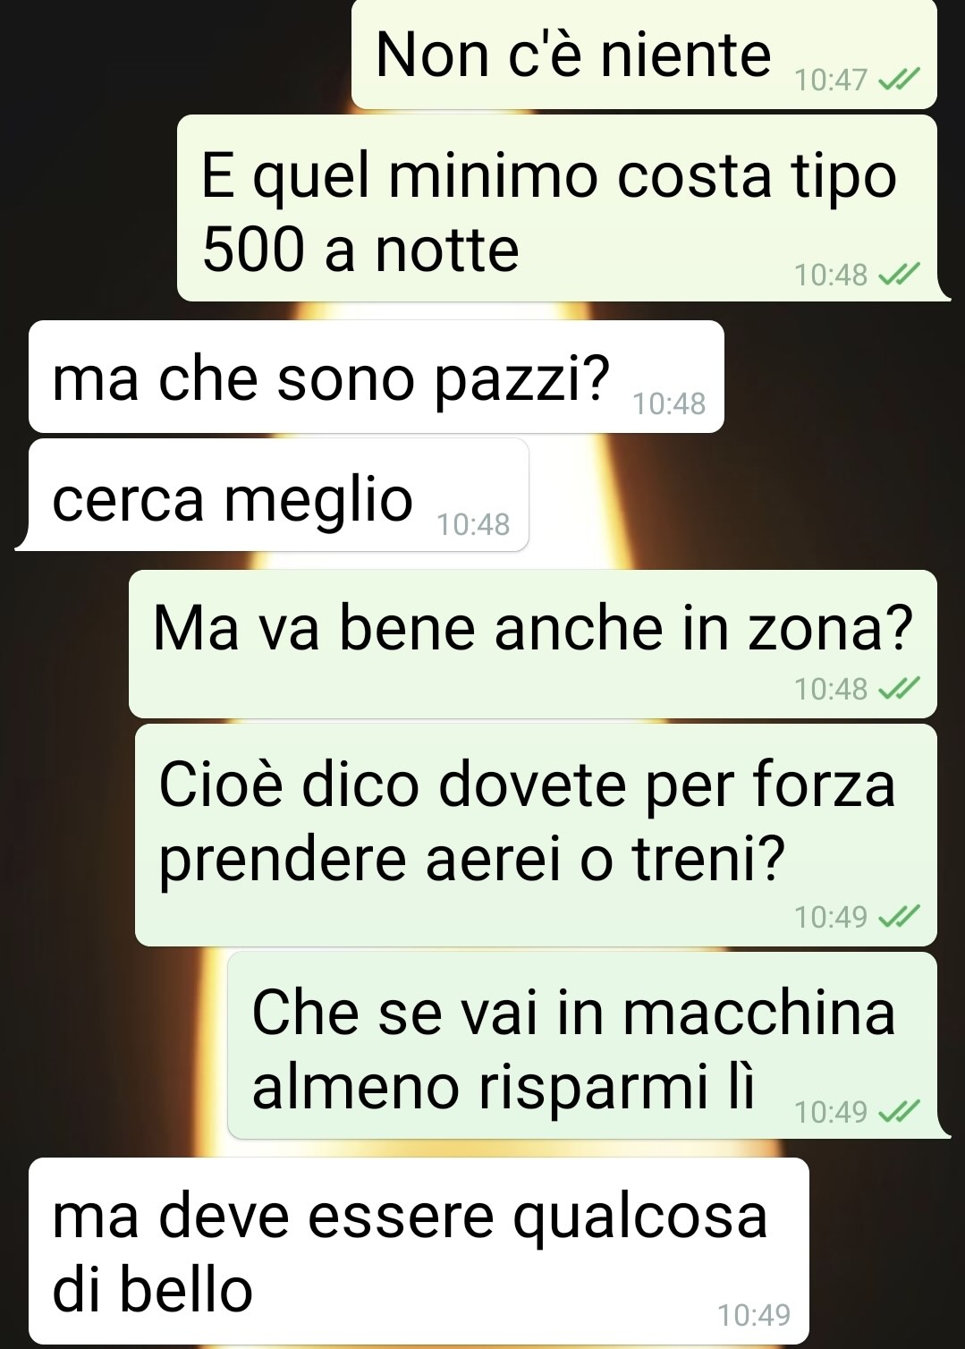Tap the 10:48 timestamp beside 'ma che sono pazzi?'

(669, 404)
